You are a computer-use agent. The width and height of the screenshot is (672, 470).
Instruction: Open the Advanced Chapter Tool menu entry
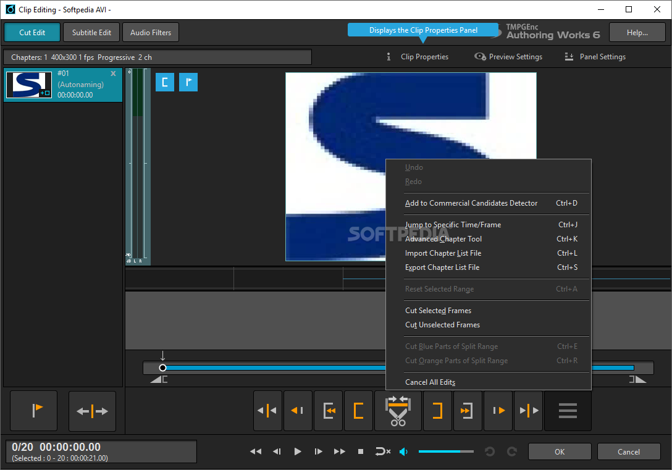tap(489, 238)
